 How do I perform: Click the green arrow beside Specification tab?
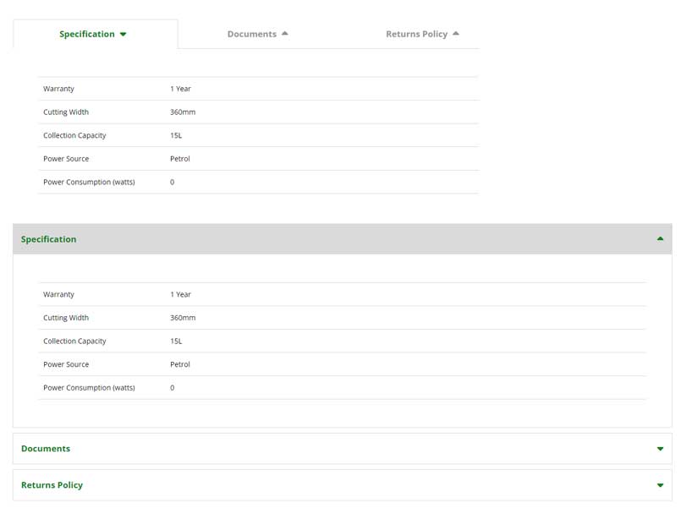[x=124, y=35]
